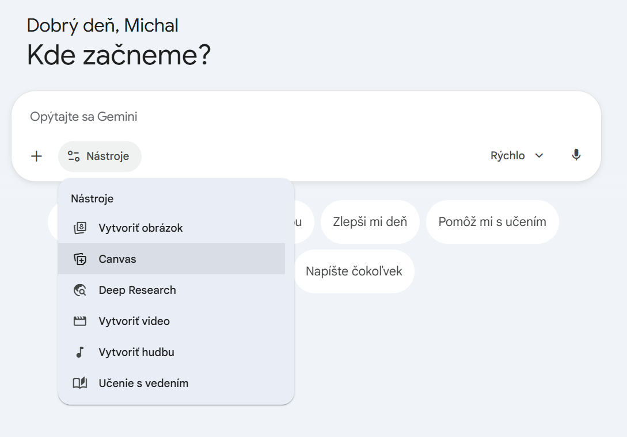This screenshot has width=627, height=437.
Task: Open the Rýchlo model selector dropdown
Action: pyautogui.click(x=508, y=156)
